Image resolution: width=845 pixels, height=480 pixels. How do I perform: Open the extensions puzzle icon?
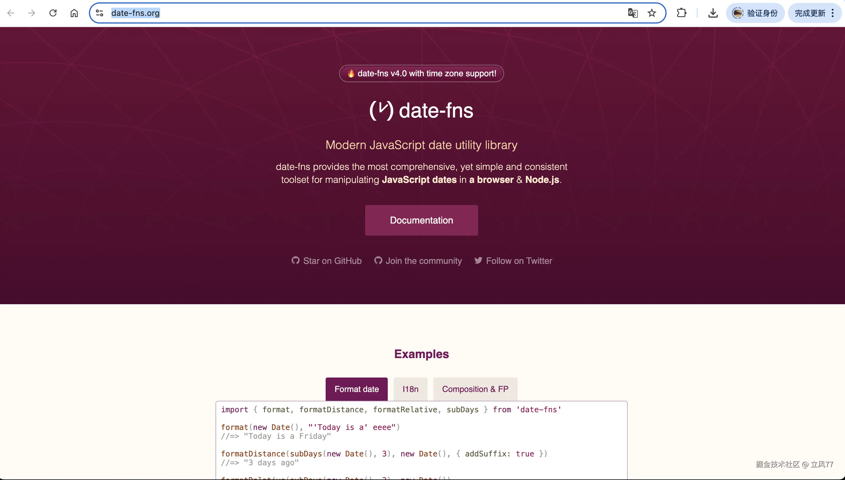coord(682,13)
